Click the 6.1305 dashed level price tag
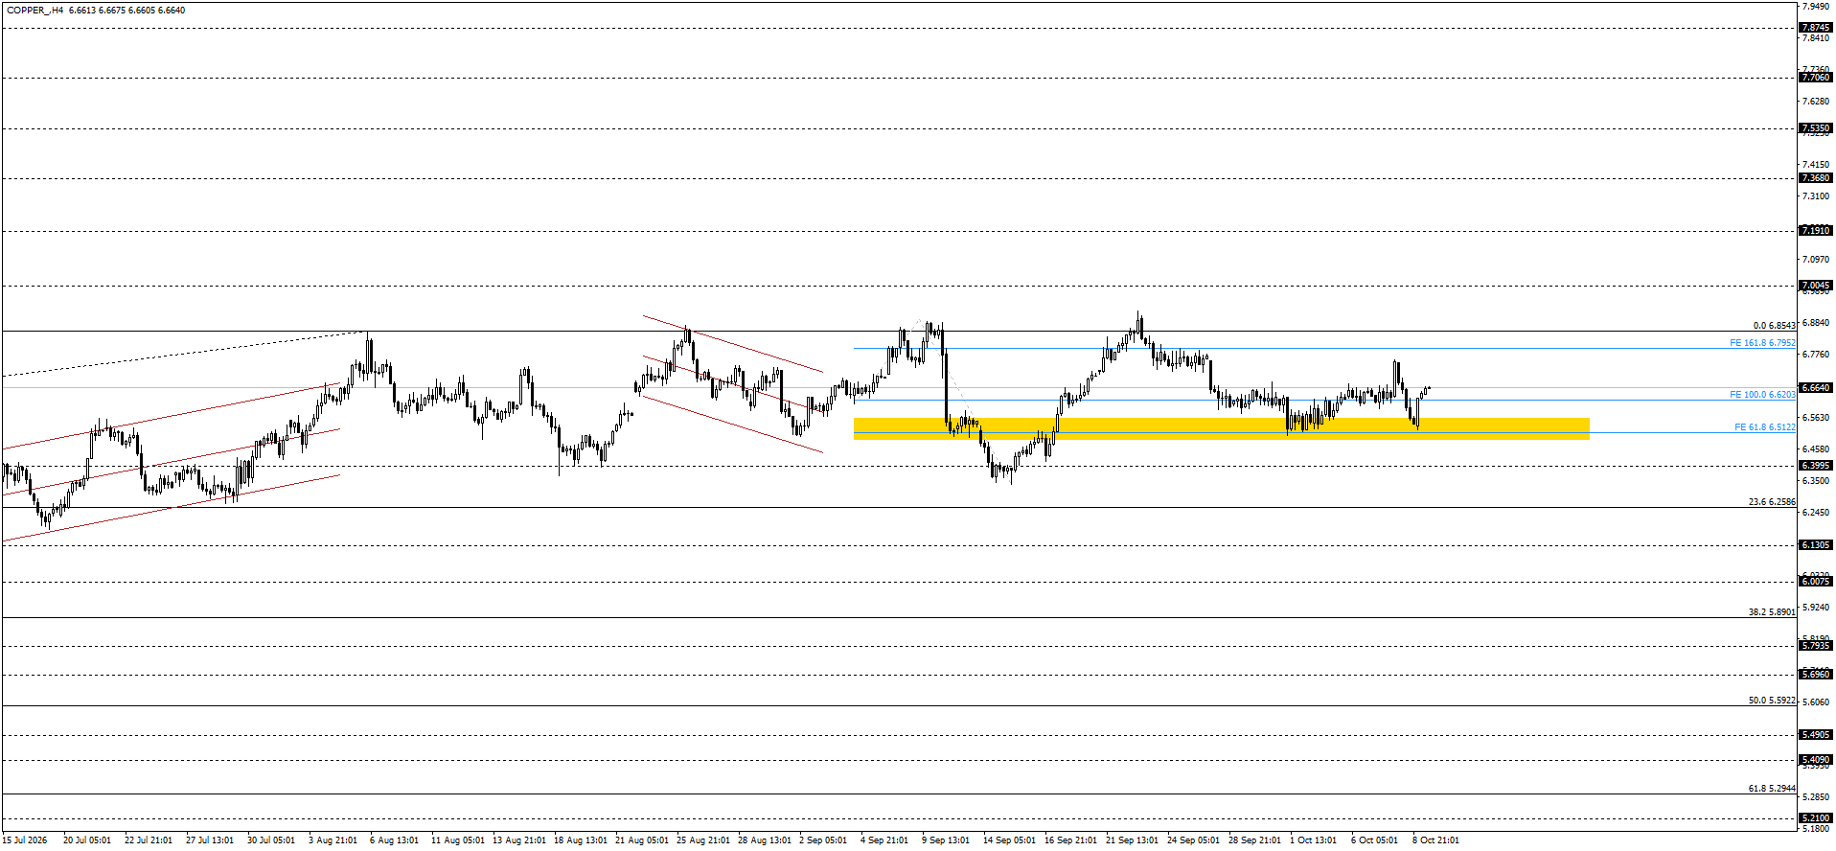The height and width of the screenshot is (851, 1836). pyautogui.click(x=1816, y=545)
